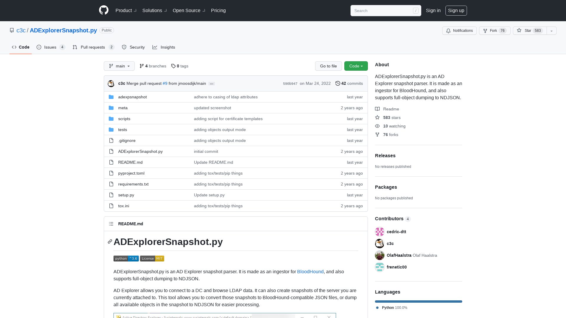Open the adexpsnapshot folder icon
This screenshot has width=566, height=318.
tap(111, 97)
